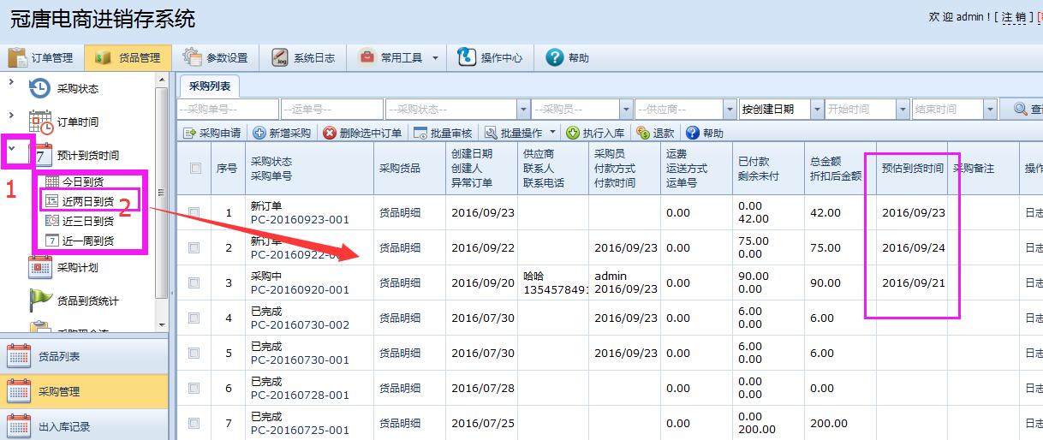Screen dimensions: 1043x440
Task: Check the checkbox for row 4
Action: point(194,318)
